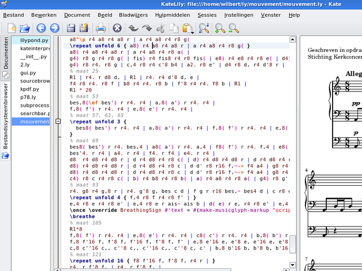This screenshot has height=271, width=362.
Task: Click the 'R1*8' line in the editor
Action: click(x=76, y=229)
